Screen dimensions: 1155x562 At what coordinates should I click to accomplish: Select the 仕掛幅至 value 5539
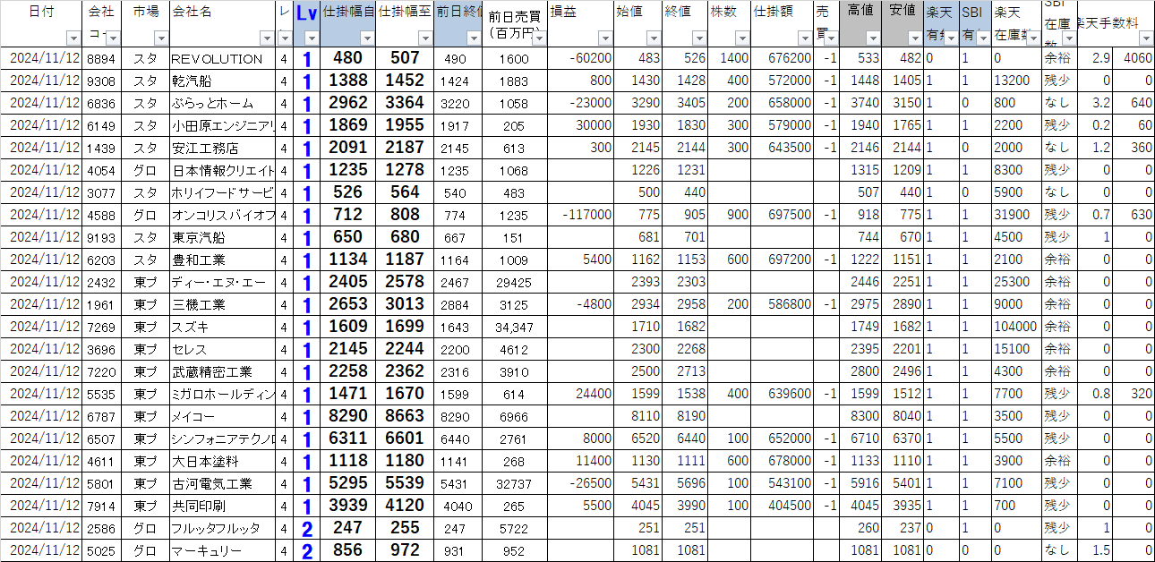point(405,483)
